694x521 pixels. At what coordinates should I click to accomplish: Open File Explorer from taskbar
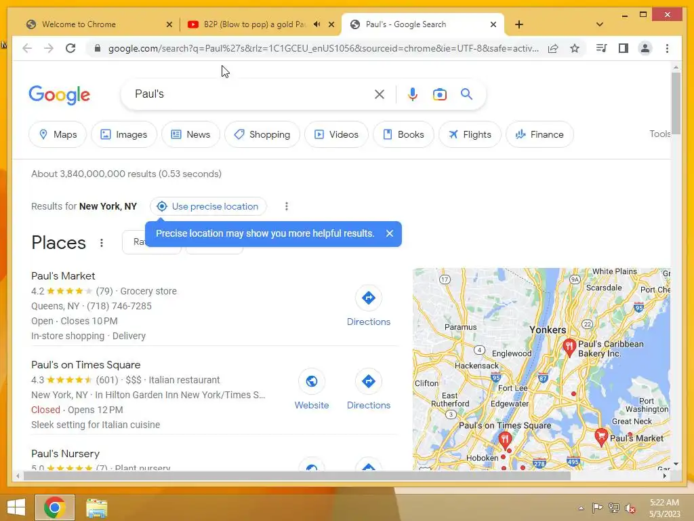pos(96,507)
